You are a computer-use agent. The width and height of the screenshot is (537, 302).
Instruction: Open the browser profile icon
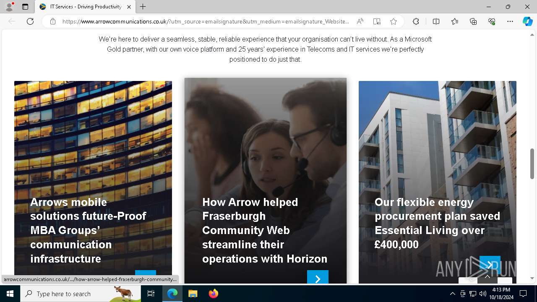click(9, 7)
